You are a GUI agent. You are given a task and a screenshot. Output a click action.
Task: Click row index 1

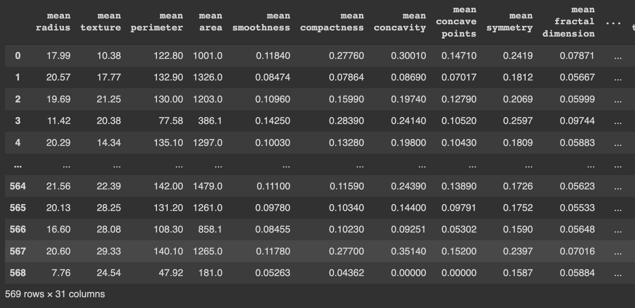click(18, 77)
